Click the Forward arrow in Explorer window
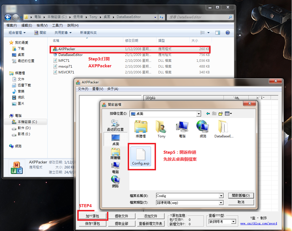Viewport: 292px width, 231px height. (x=16, y=17)
